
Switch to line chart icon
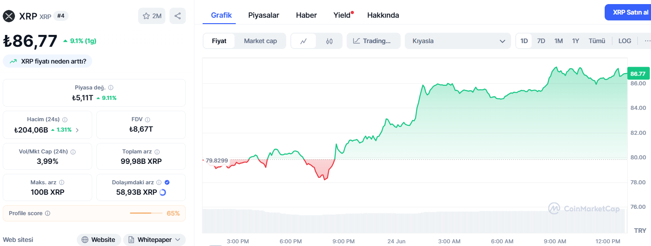(304, 41)
